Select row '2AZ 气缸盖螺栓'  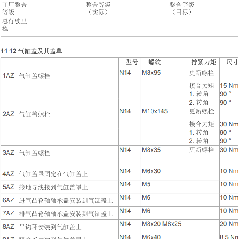click(x=119, y=126)
